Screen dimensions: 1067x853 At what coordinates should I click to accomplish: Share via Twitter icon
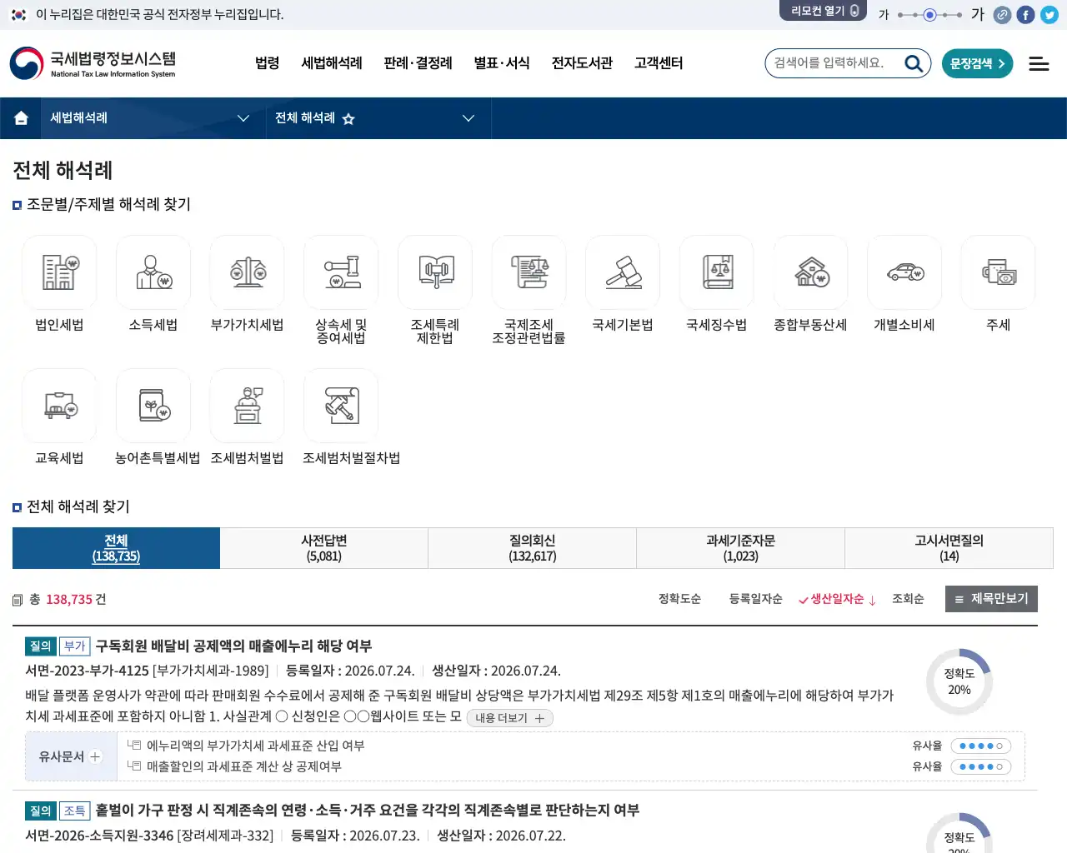pos(1049,15)
